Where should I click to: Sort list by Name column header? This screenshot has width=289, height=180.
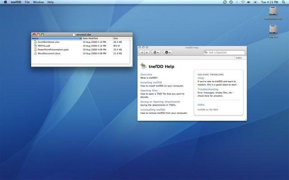click(x=56, y=38)
